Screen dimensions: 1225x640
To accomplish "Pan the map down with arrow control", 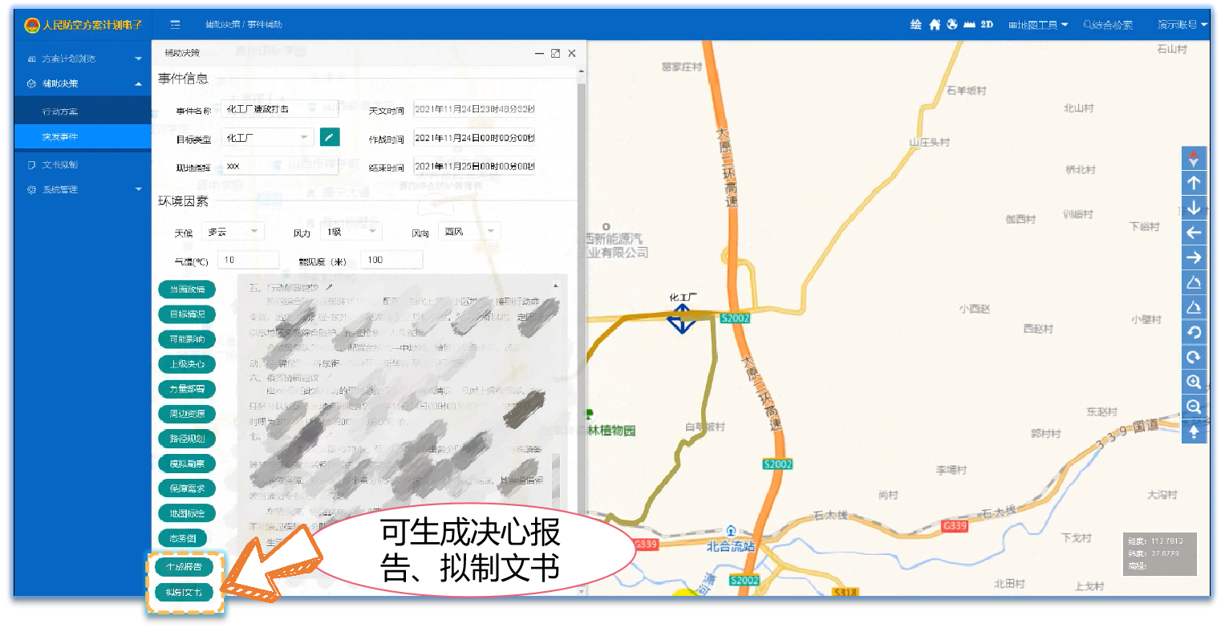I will pos(1194,208).
